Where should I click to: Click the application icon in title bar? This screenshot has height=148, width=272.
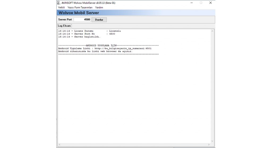point(59,3)
